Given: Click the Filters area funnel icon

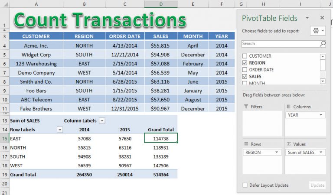Looking at the screenshot, I should [x=246, y=107].
